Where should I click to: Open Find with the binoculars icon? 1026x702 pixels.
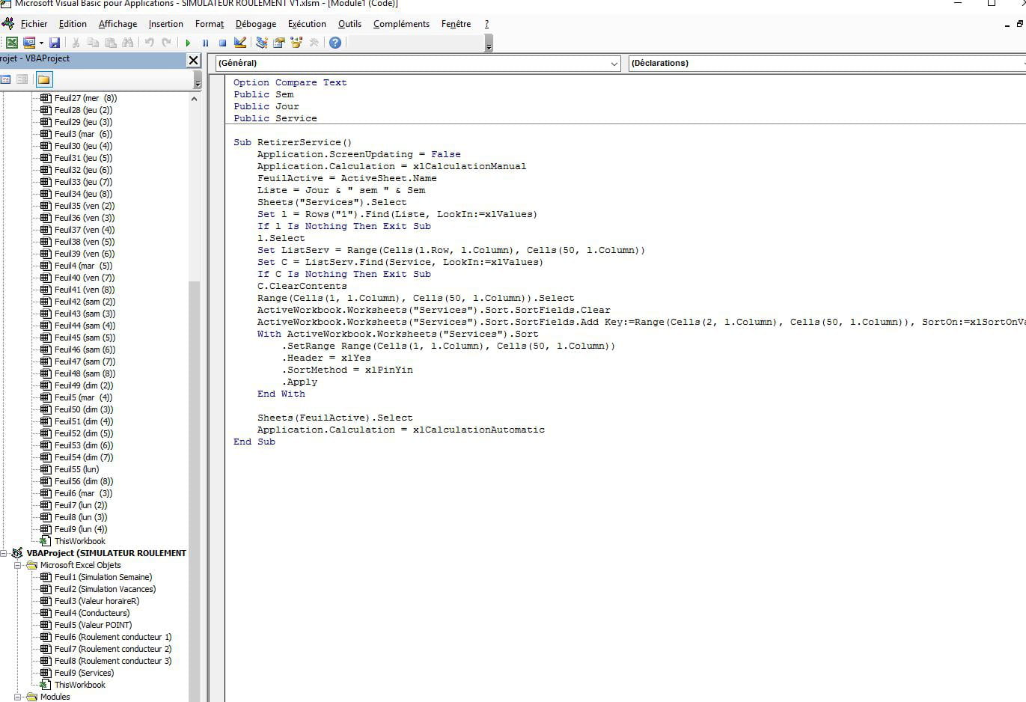tap(127, 43)
